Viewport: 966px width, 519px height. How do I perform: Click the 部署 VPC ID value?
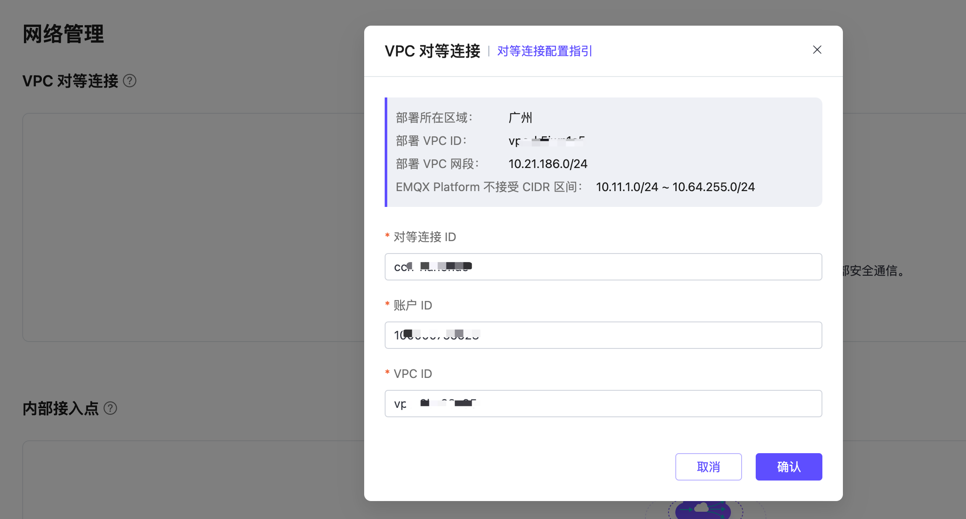click(547, 141)
